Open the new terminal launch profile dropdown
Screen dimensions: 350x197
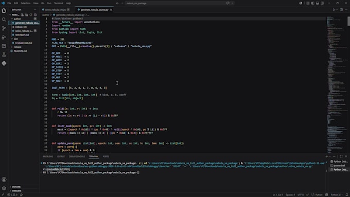pos(330,156)
